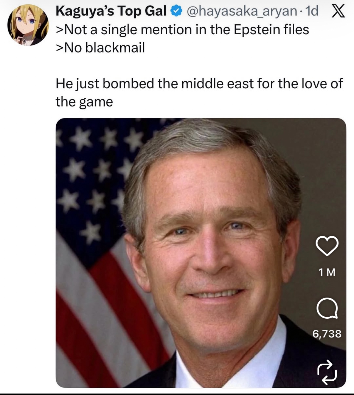
Task: Click 'the game' on the last text line
Action: coord(84,102)
